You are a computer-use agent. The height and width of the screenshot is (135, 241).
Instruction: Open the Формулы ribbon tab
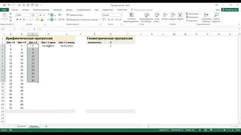58,10
